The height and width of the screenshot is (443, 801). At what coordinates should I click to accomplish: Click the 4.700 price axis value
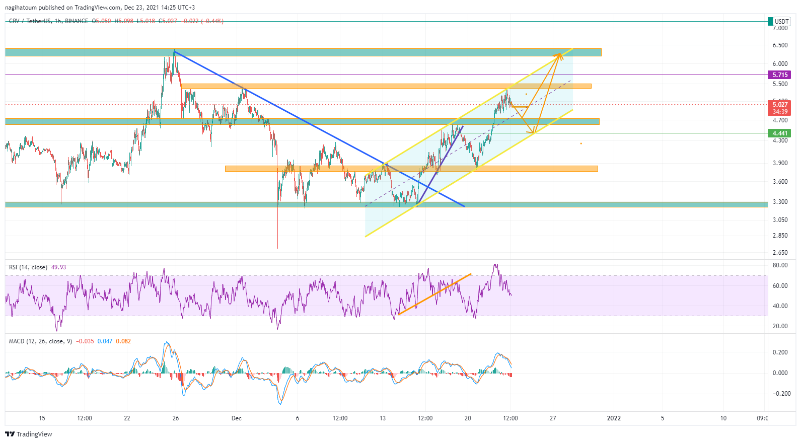[780, 120]
